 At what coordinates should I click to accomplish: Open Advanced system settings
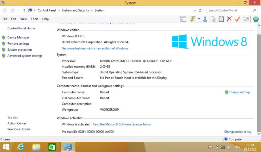[25, 56]
